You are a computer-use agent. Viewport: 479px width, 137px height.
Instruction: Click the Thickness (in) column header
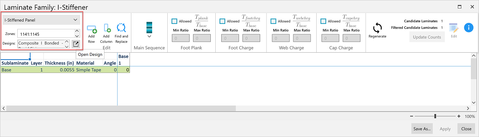coord(59,63)
